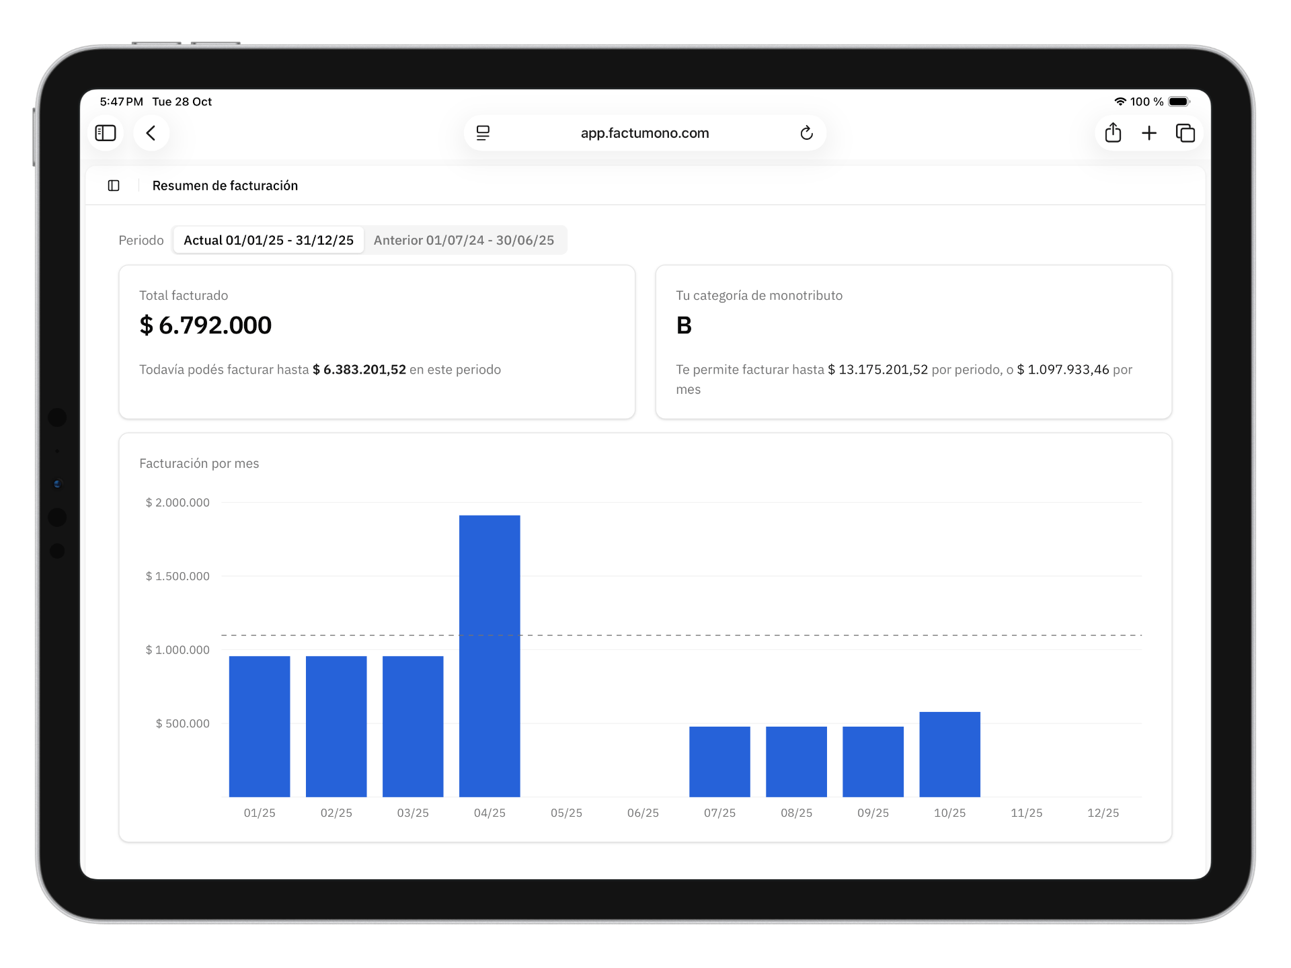Click the Total facturado amount $ 6.792.000
This screenshot has width=1291, height=968.
point(205,325)
